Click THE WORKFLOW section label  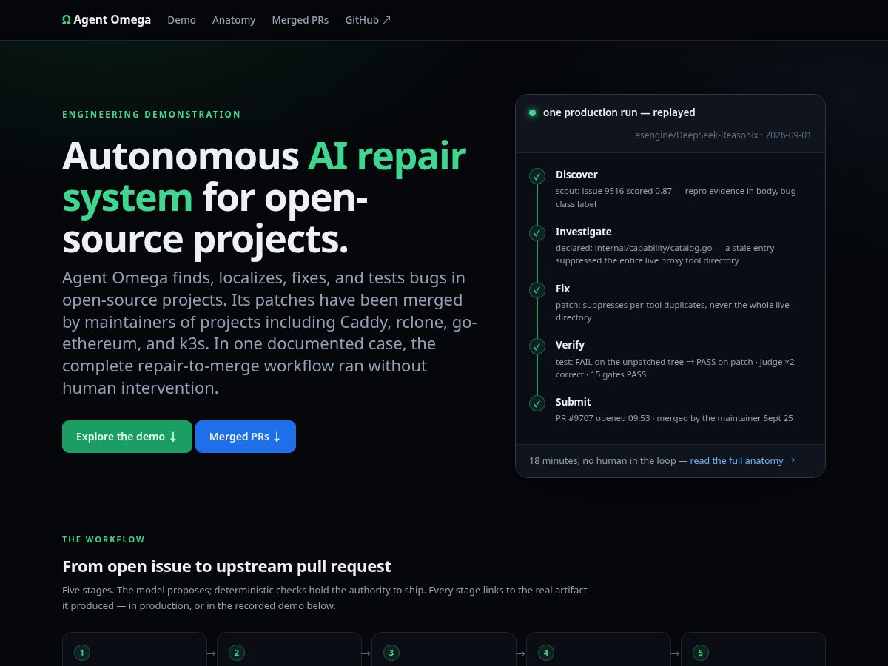(x=104, y=540)
